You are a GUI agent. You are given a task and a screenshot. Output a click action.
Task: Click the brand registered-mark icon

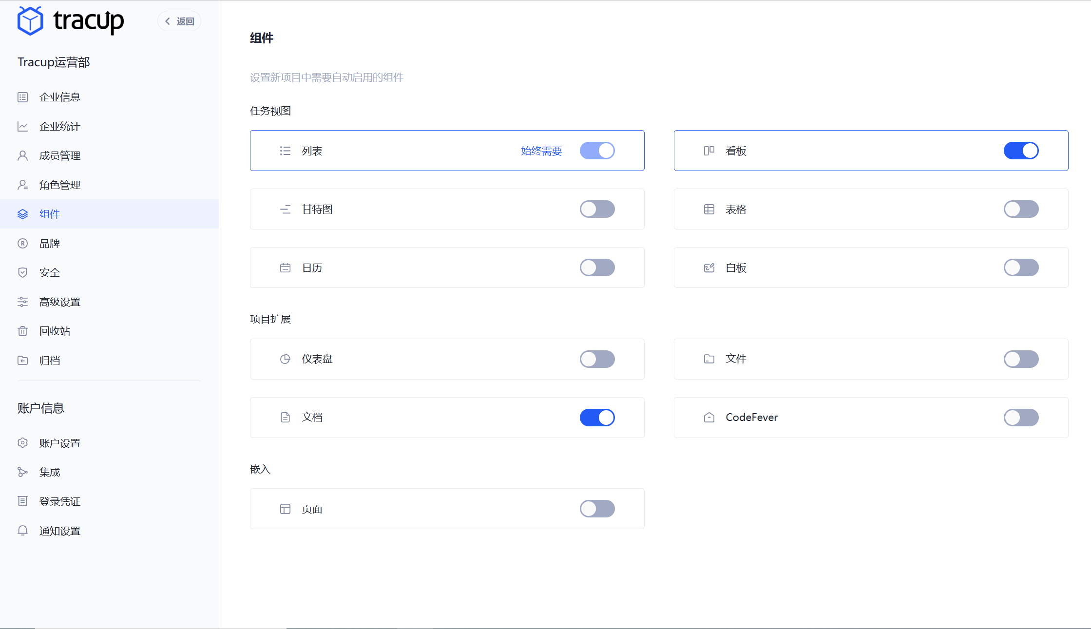point(22,243)
